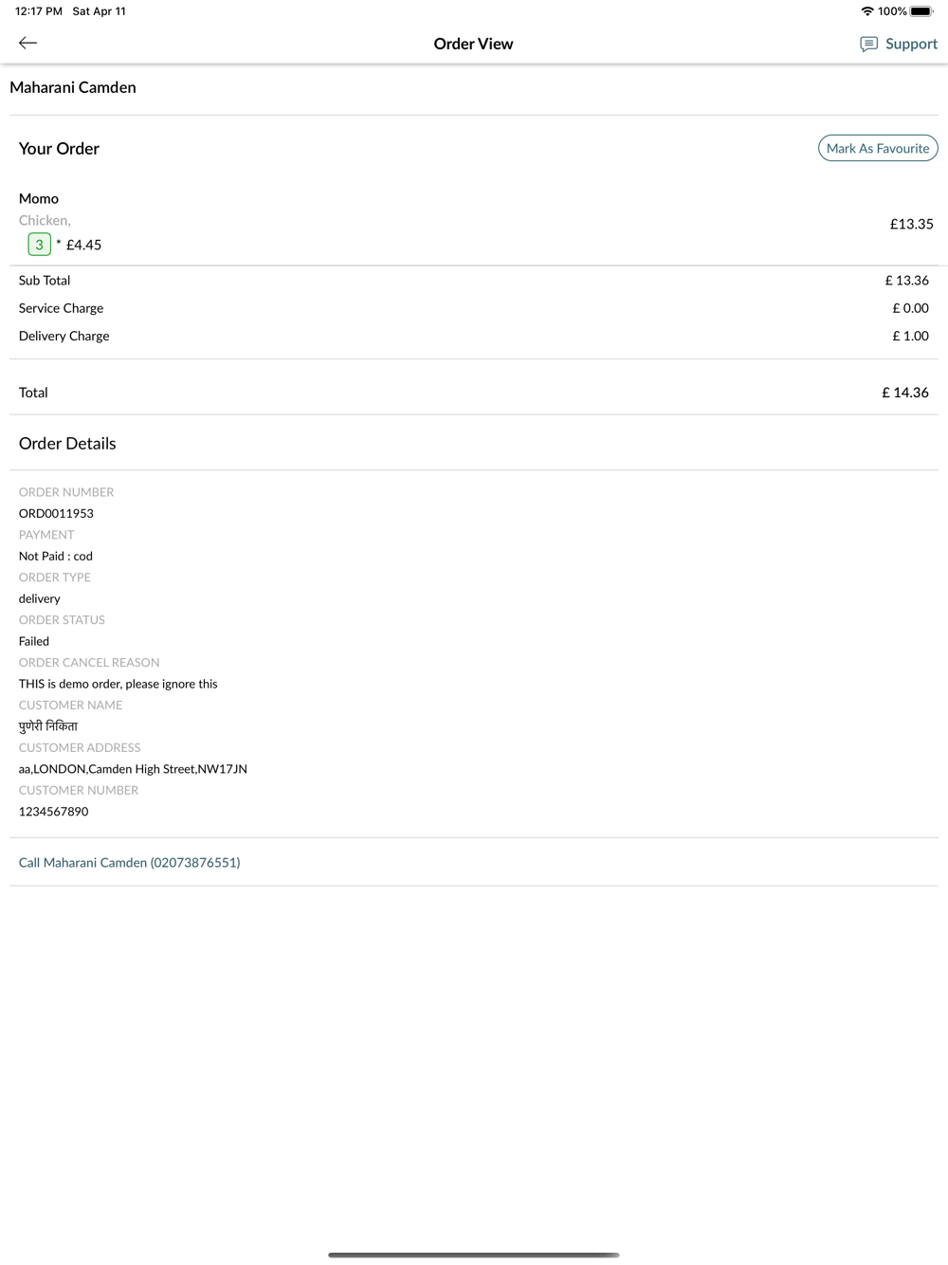Click the Order Details heading
This screenshot has width=948, height=1265.
(67, 443)
